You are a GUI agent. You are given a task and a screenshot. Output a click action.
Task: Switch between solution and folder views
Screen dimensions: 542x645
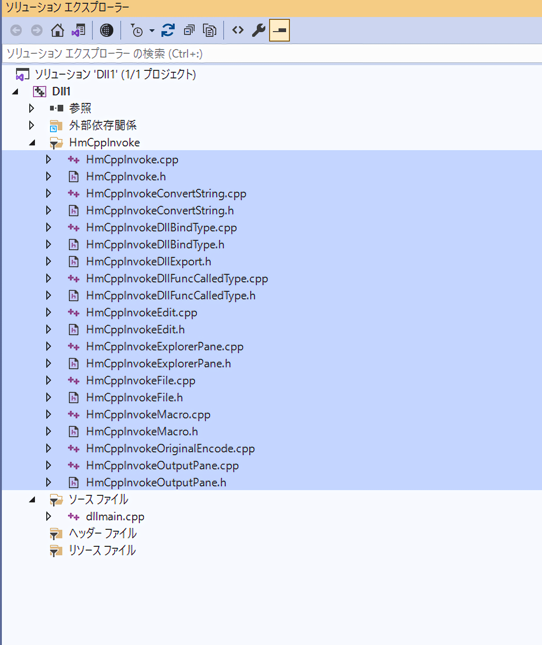(78, 31)
